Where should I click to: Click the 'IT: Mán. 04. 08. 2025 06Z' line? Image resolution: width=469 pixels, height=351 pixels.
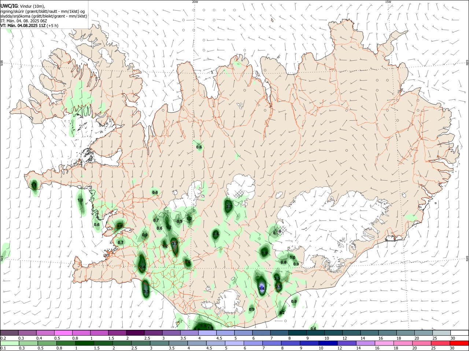pos(24,21)
